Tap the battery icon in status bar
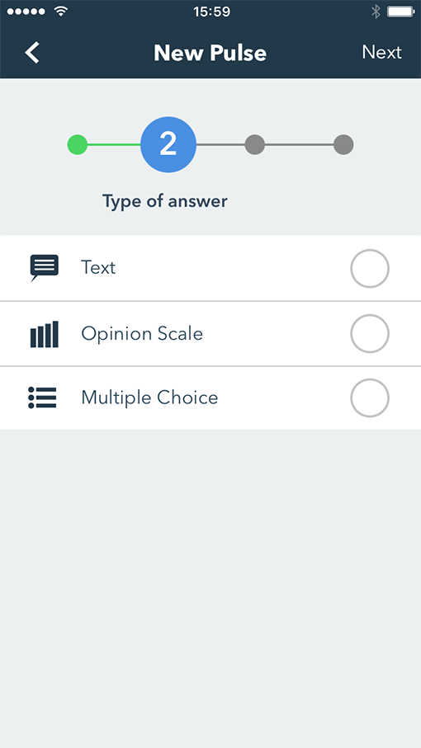This screenshot has width=421, height=748. point(400,12)
